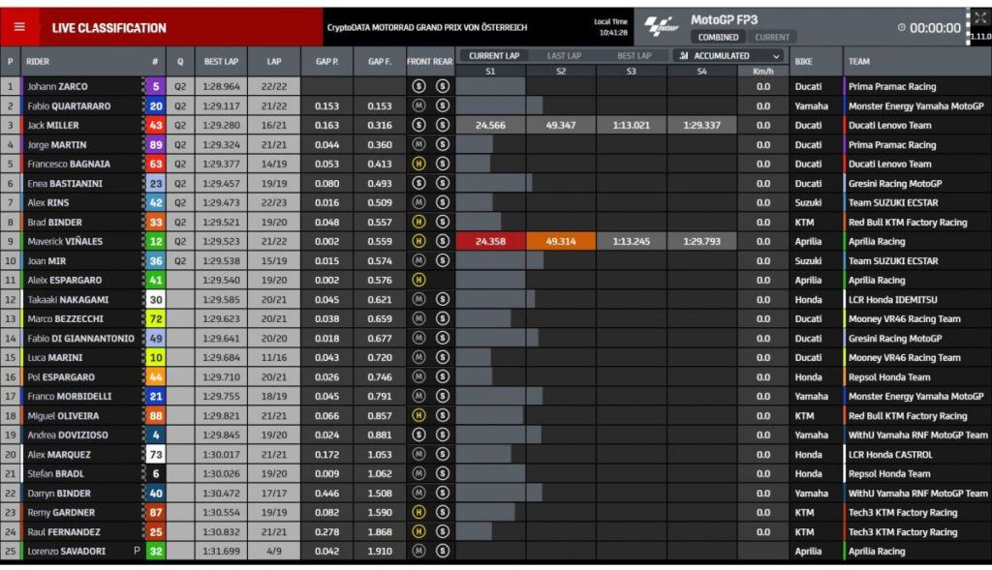Click Raul Fernandez's rear soft tyre icon
The image size is (992, 570).
tap(442, 531)
